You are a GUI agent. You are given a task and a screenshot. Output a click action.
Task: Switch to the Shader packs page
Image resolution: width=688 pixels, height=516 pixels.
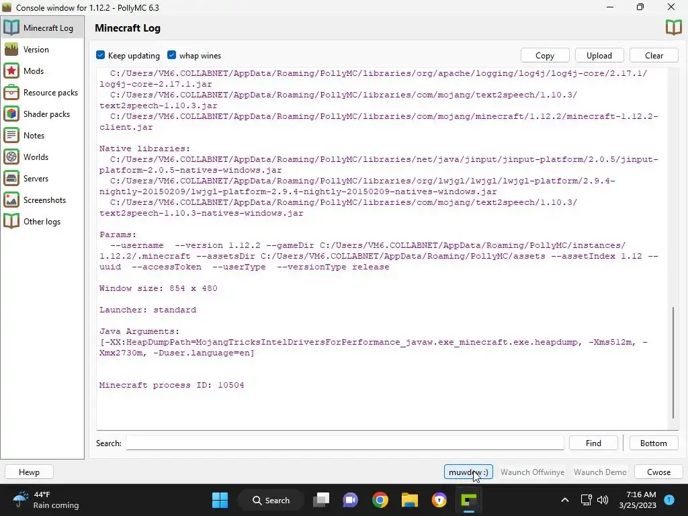42,114
